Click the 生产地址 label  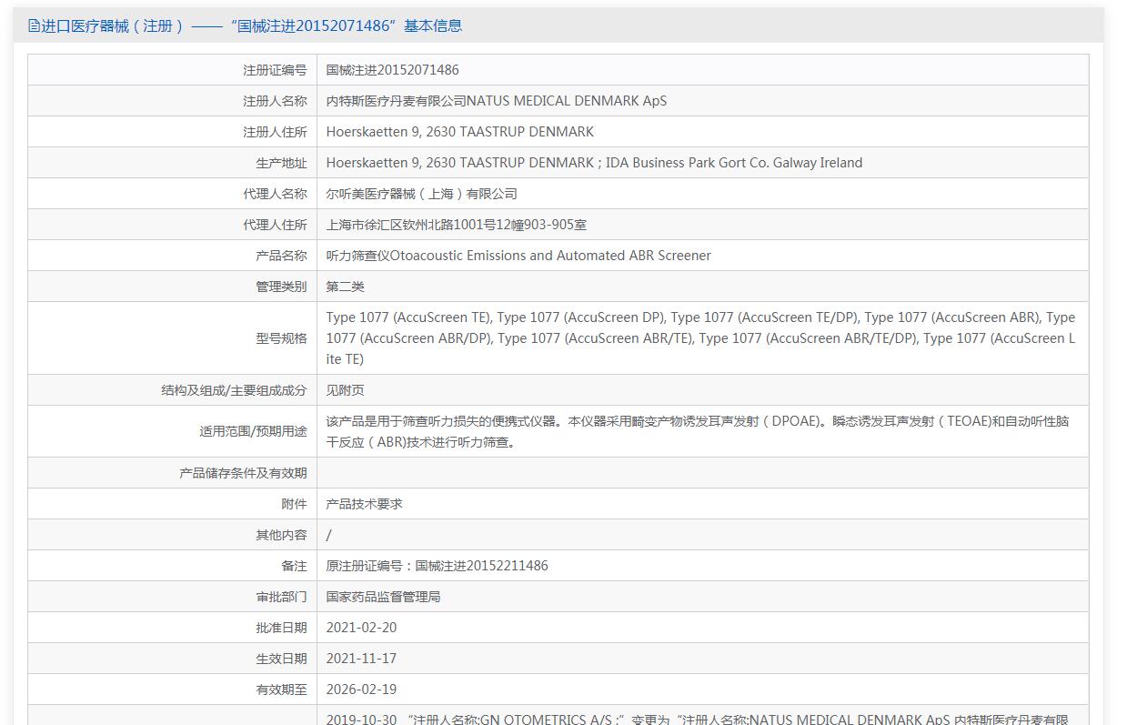[x=281, y=163]
